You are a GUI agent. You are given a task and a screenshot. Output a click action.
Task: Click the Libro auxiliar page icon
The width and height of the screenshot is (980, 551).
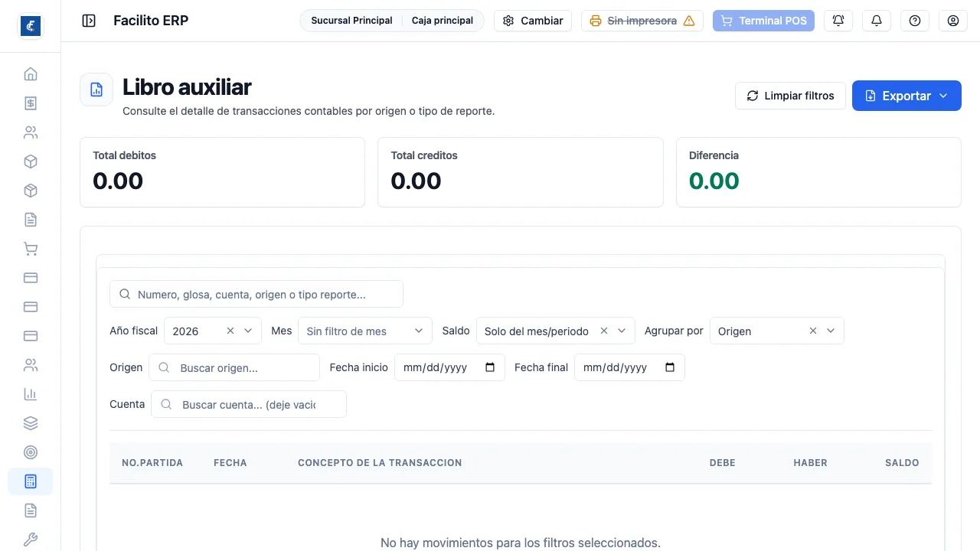[96, 90]
